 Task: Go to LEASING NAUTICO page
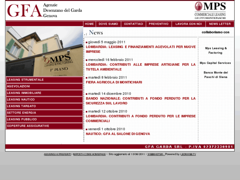click(44, 99)
